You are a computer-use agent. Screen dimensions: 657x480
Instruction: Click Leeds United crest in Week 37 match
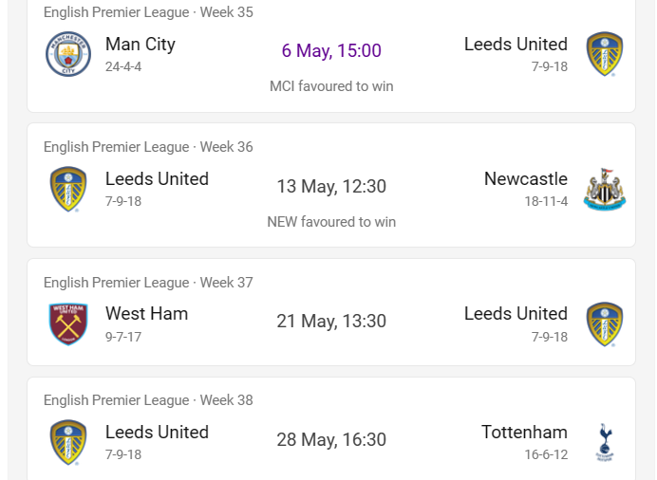click(x=604, y=323)
